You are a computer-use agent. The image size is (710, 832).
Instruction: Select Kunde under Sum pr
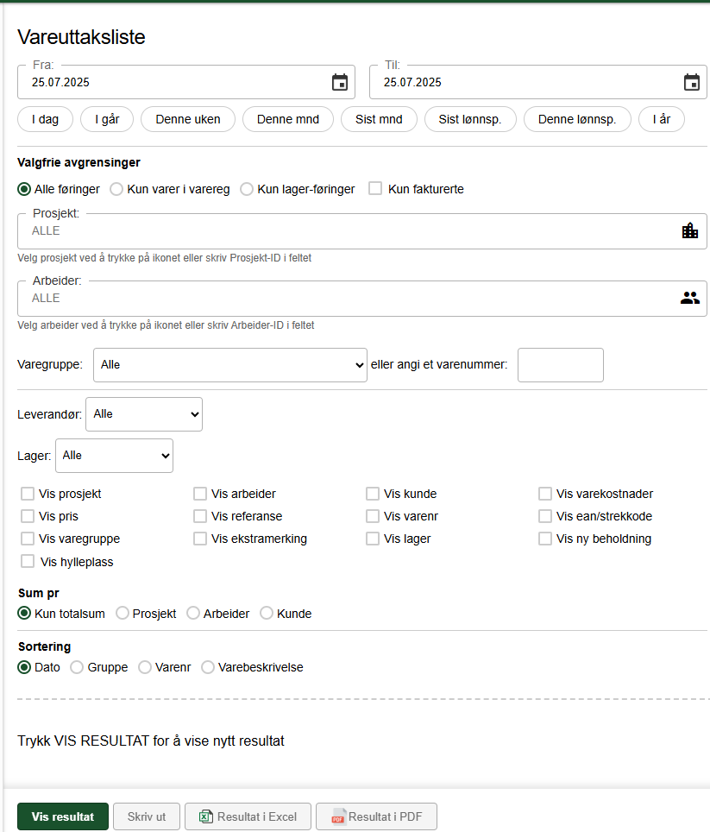pyautogui.click(x=267, y=614)
